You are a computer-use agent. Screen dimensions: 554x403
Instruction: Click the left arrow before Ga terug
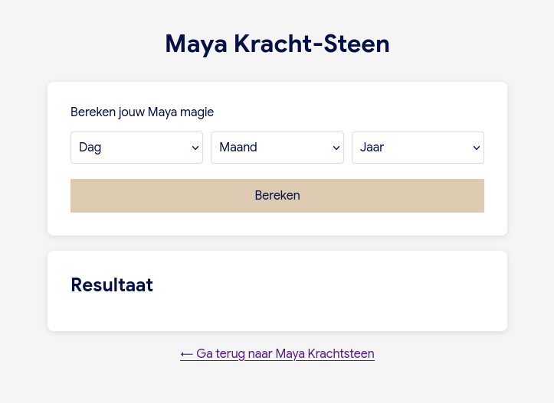point(186,353)
